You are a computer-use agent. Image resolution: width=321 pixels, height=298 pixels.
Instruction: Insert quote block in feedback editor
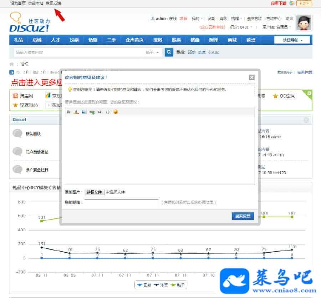[100, 112]
